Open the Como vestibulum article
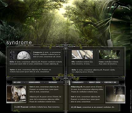This screenshot has height=113, width=132. tap(108, 63)
